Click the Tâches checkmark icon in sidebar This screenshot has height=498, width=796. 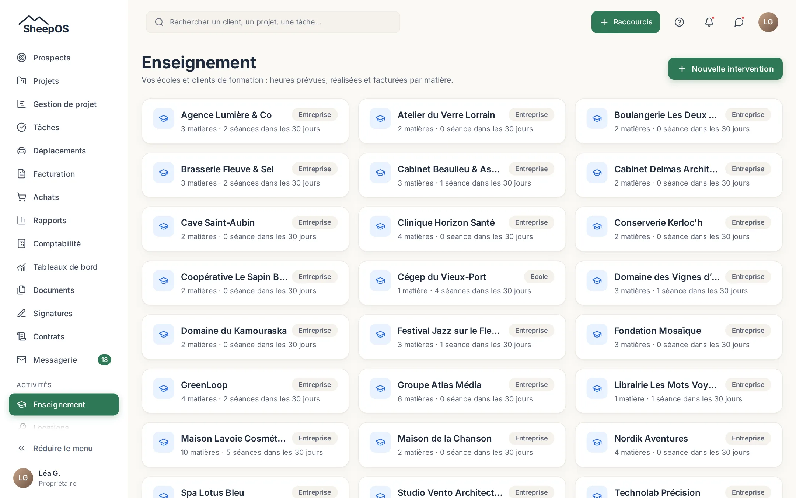coord(22,127)
